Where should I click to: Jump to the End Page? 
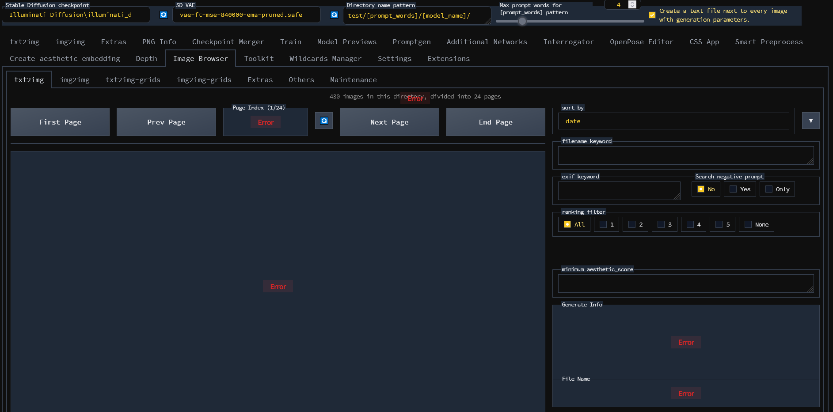pos(495,122)
